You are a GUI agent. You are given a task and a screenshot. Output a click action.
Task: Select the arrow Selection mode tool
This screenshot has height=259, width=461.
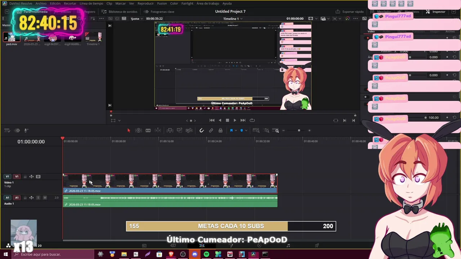(129, 131)
